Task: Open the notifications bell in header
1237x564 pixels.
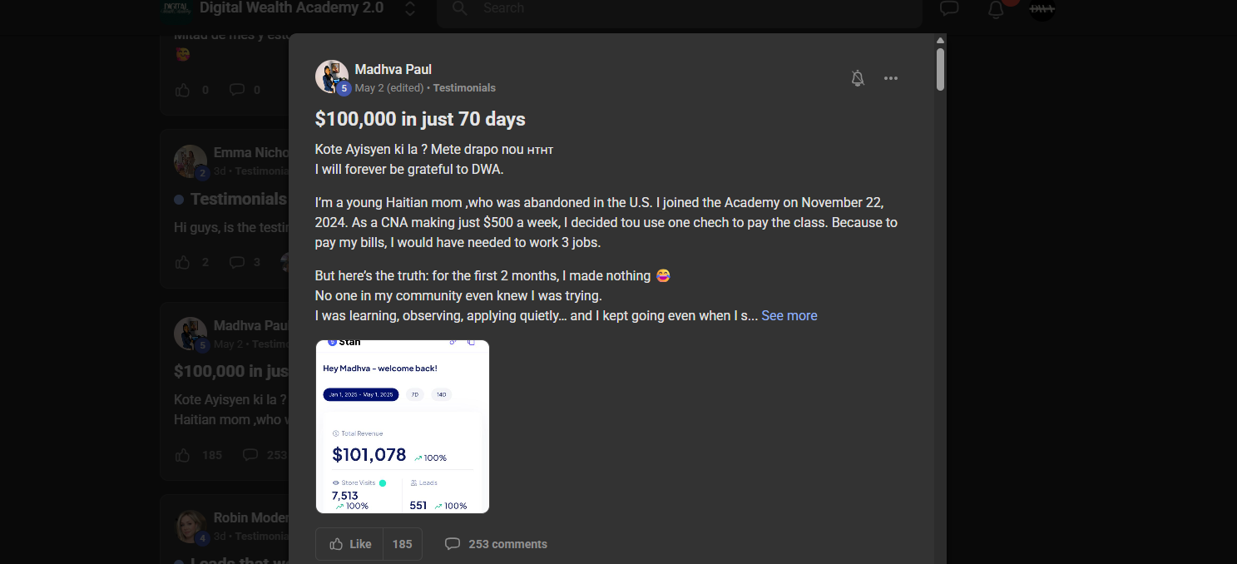Action: (996, 10)
